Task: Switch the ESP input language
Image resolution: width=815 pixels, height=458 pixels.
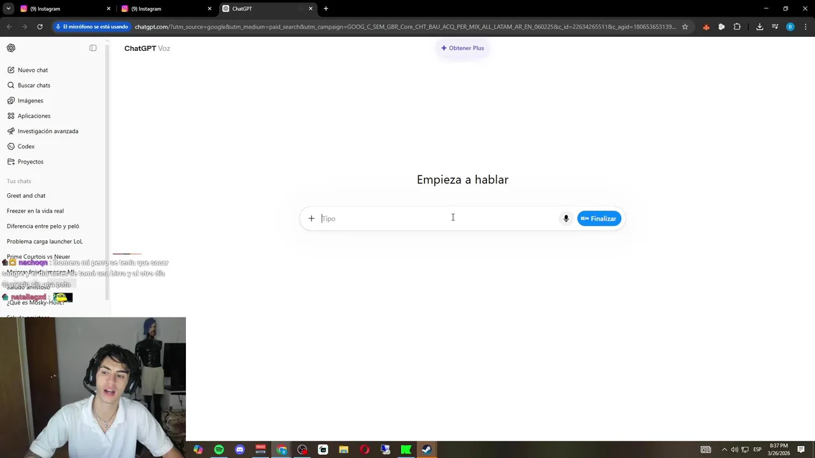Action: pos(758,450)
